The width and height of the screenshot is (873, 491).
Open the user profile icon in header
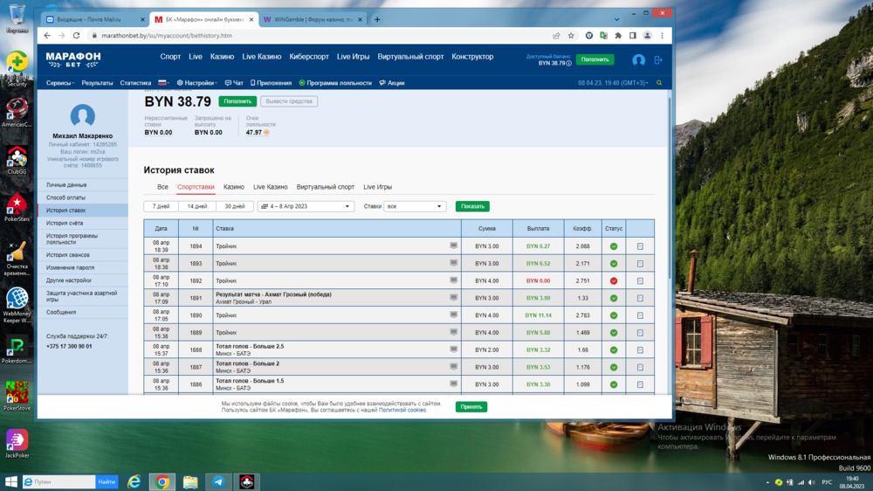click(x=638, y=60)
